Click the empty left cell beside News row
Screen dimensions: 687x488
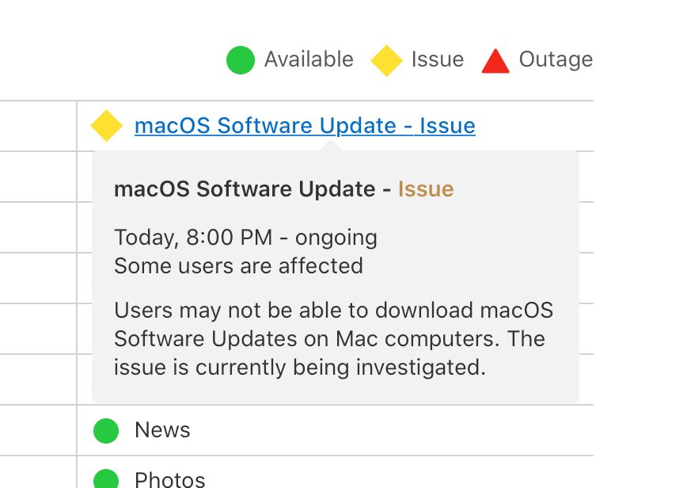(38, 430)
